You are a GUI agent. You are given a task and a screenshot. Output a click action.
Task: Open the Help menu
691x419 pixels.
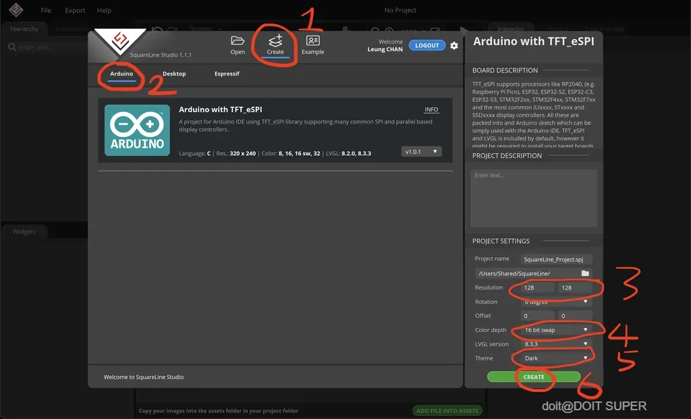click(x=104, y=10)
